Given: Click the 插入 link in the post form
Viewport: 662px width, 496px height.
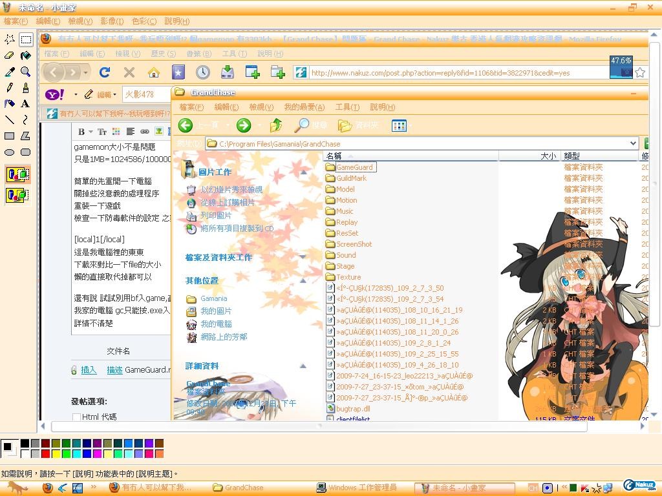Looking at the screenshot, I should (89, 370).
